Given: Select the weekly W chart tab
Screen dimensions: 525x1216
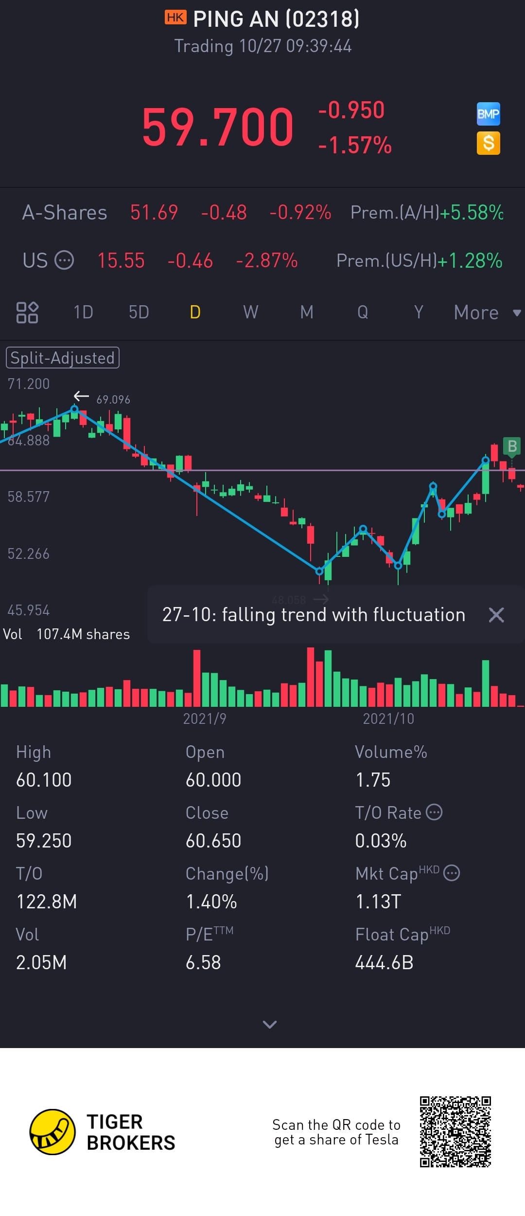Looking at the screenshot, I should click(250, 313).
